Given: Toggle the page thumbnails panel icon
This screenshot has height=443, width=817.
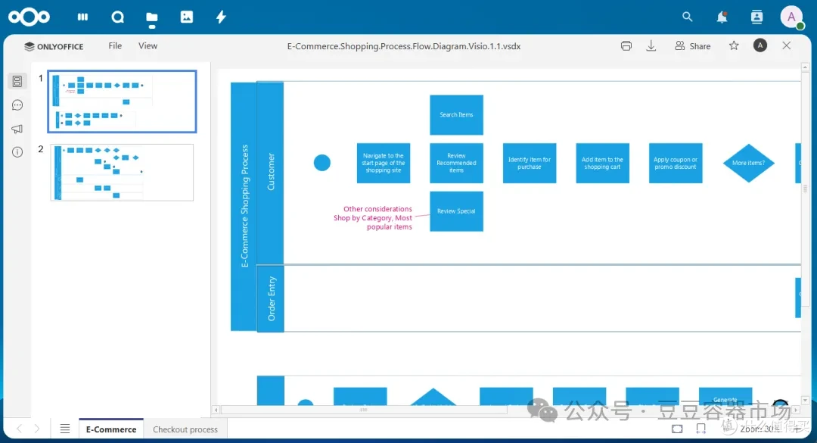Looking at the screenshot, I should click(17, 81).
